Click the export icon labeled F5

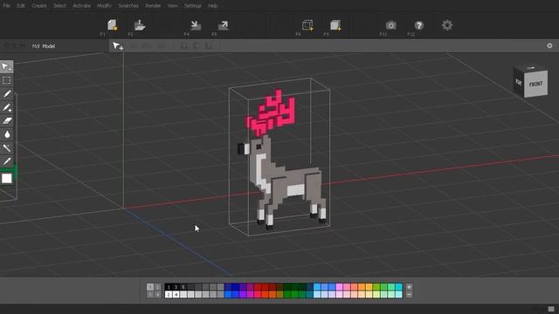click(224, 25)
